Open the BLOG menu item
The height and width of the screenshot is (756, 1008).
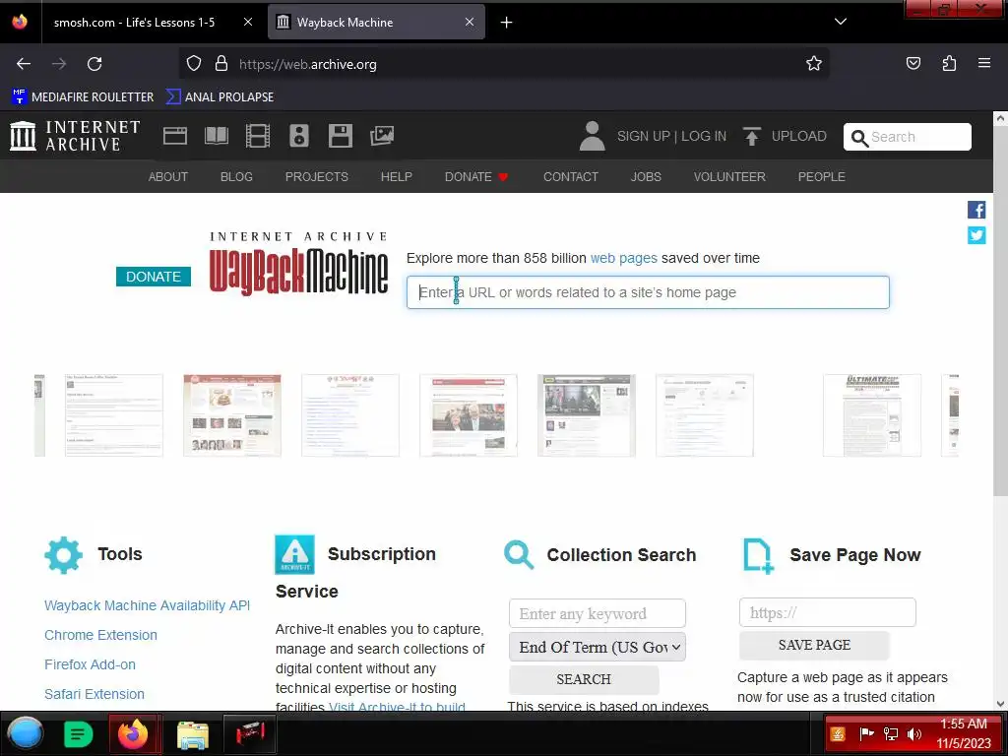[x=236, y=177]
